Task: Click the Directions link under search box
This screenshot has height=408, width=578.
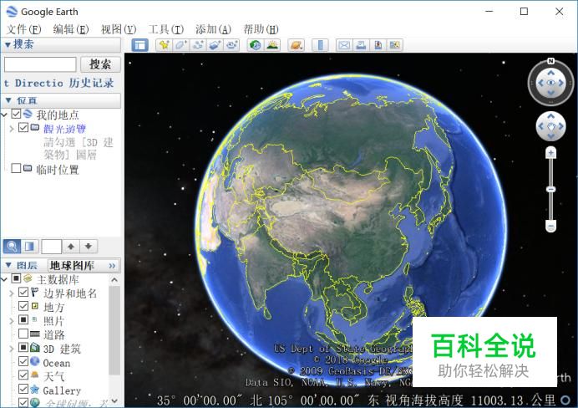Action: tap(33, 83)
